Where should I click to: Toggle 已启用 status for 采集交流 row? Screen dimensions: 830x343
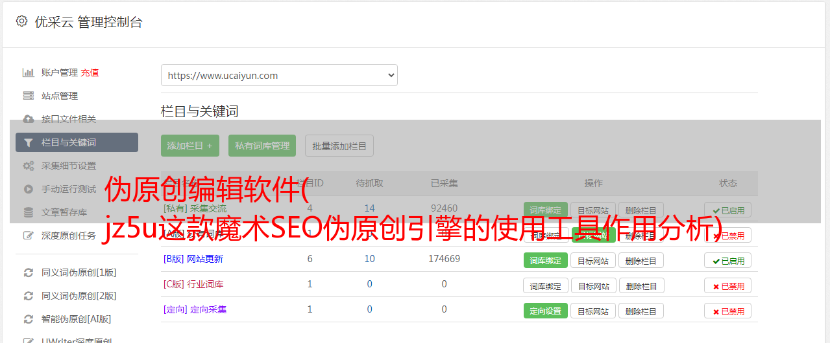pyautogui.click(x=728, y=210)
